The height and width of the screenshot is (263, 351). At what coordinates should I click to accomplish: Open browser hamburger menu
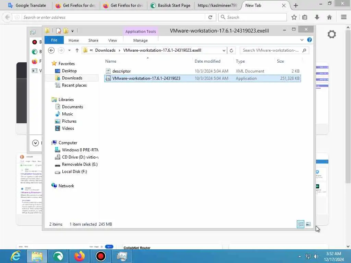[343, 17]
